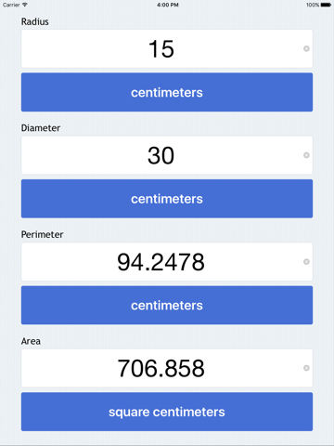Clear the Radius value with its x icon
Image resolution: width=334 pixels, height=446 pixels.
pyautogui.click(x=306, y=48)
